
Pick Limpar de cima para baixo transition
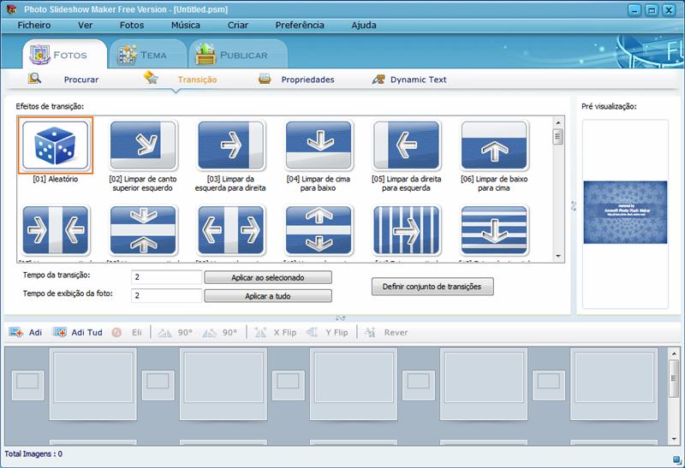point(319,146)
